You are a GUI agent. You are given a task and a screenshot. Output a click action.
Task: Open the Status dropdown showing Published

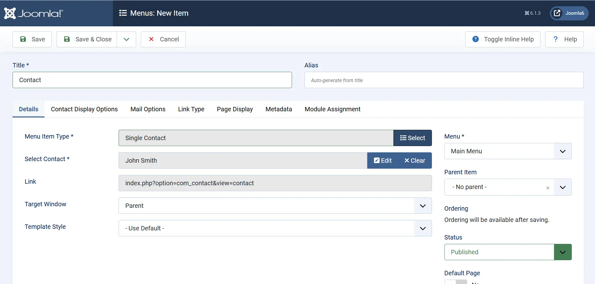coord(508,252)
